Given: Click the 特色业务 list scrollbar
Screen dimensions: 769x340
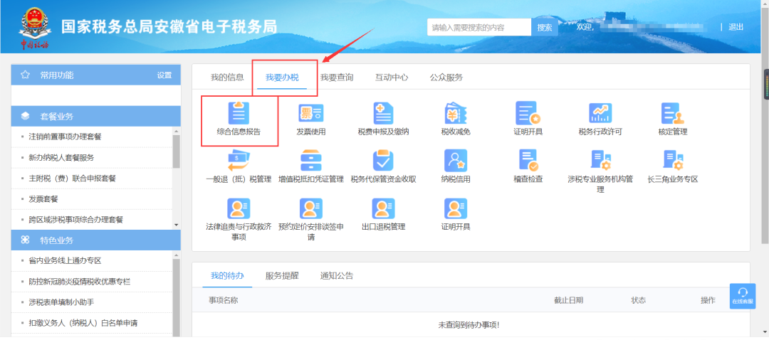Looking at the screenshot, I should coord(177,299).
